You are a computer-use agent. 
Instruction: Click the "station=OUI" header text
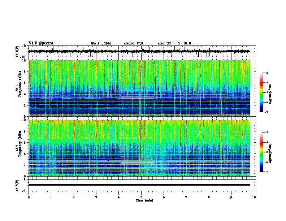click(x=134, y=43)
